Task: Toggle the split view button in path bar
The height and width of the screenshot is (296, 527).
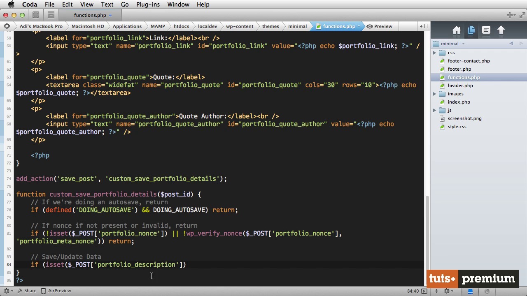Action: [426, 26]
